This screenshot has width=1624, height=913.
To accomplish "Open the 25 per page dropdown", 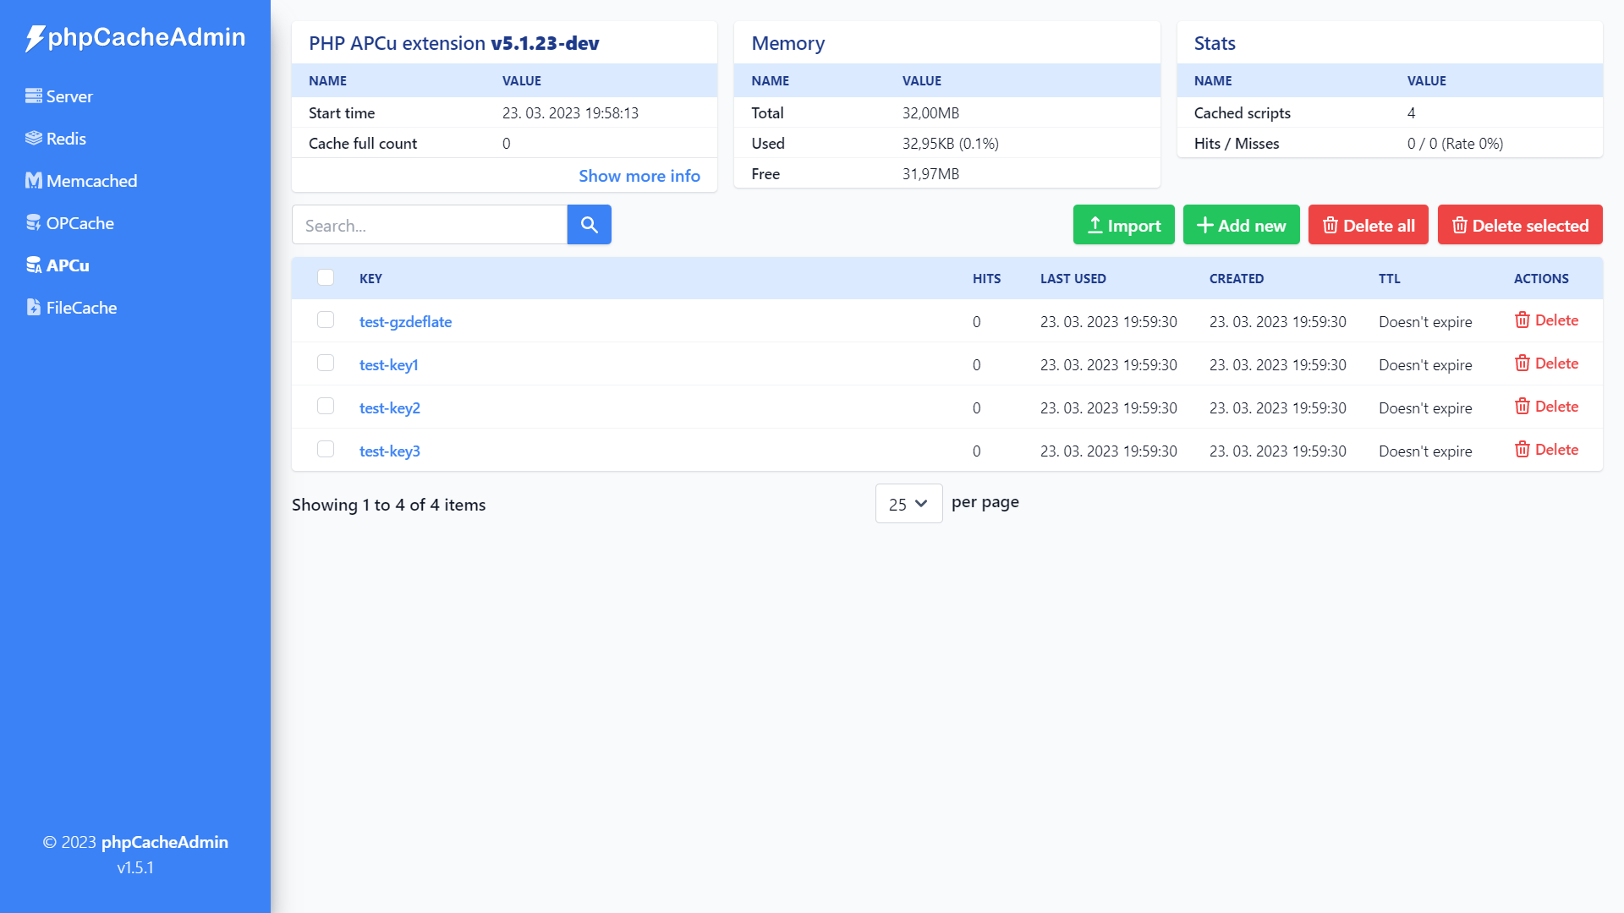I will click(x=908, y=504).
